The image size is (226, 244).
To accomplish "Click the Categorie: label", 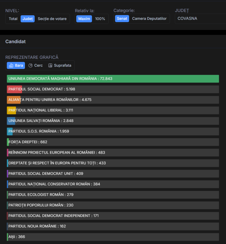I will tap(124, 10).
